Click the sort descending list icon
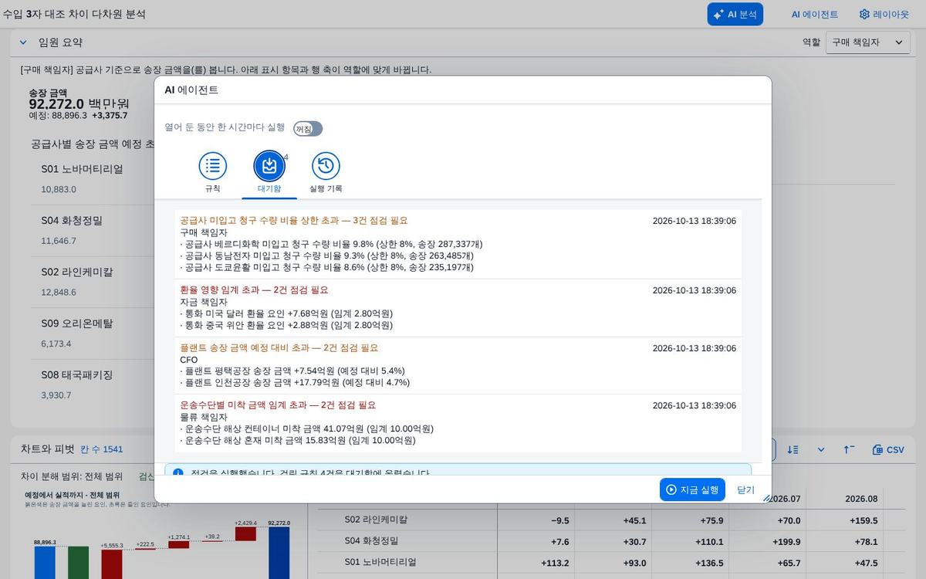 pos(793,449)
